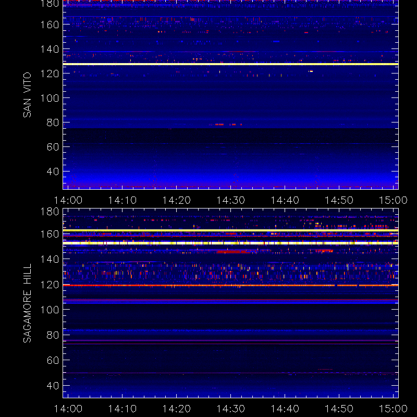Pick the 120 tick label on Sagamore Hill plot

pos(50,285)
